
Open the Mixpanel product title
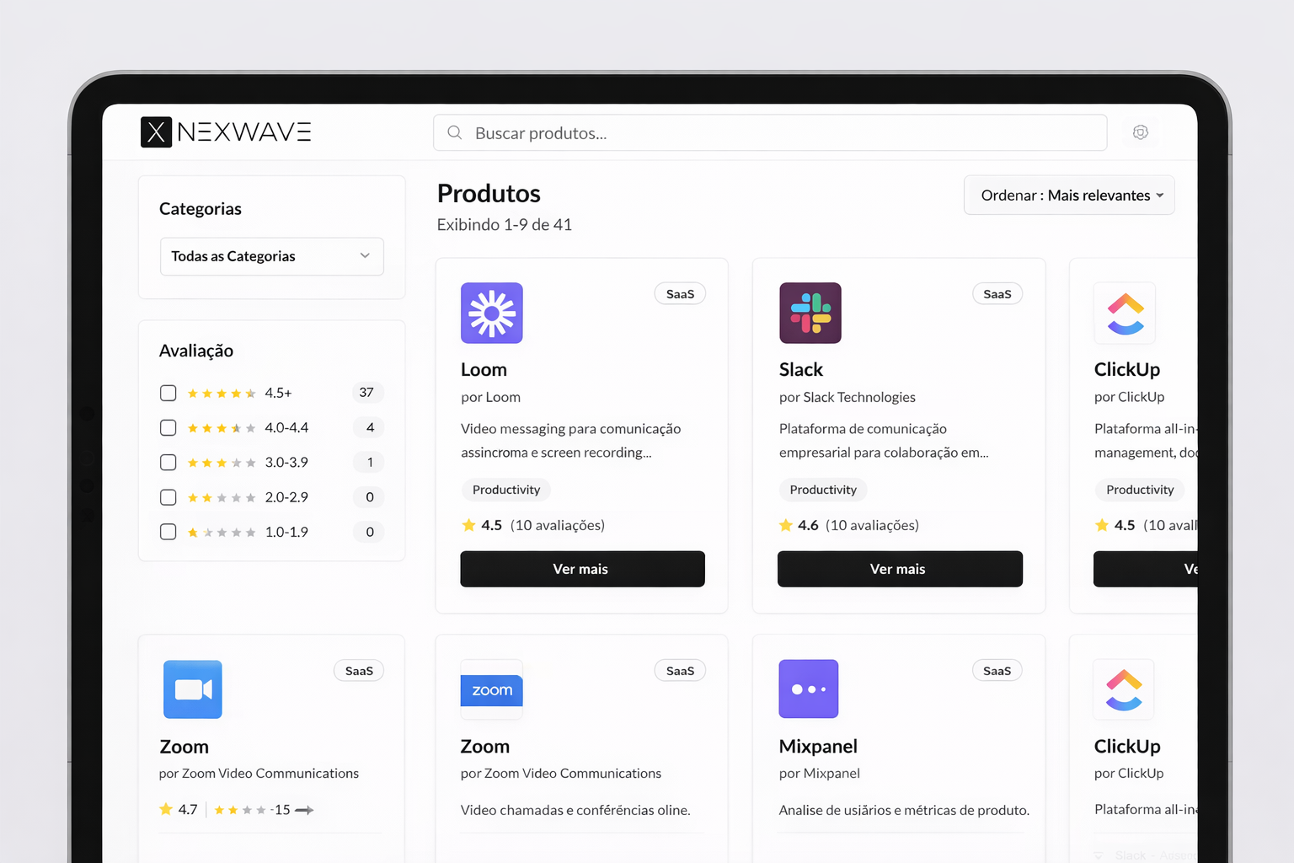(x=818, y=746)
